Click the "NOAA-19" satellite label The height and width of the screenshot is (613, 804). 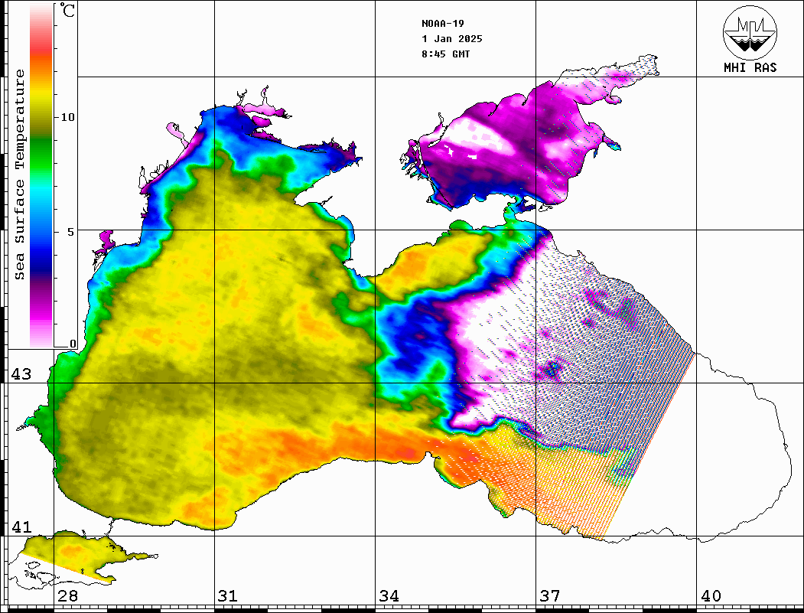pyautogui.click(x=442, y=24)
